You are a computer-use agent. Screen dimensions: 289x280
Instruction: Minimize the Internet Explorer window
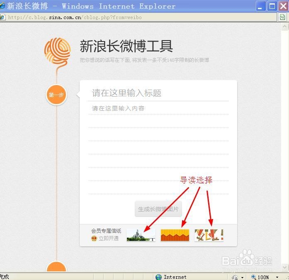[261, 6]
